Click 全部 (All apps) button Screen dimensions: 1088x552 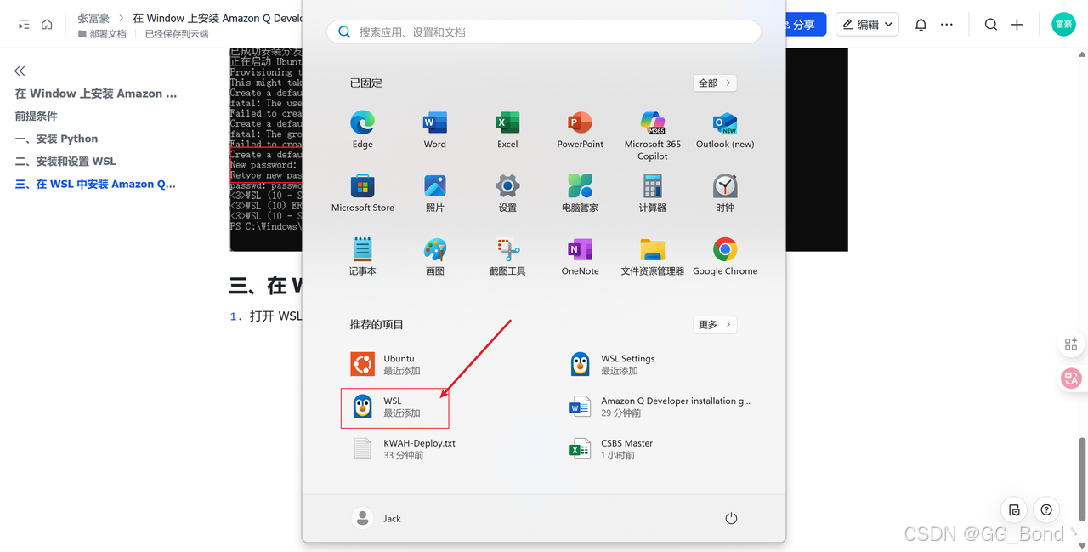coord(715,83)
